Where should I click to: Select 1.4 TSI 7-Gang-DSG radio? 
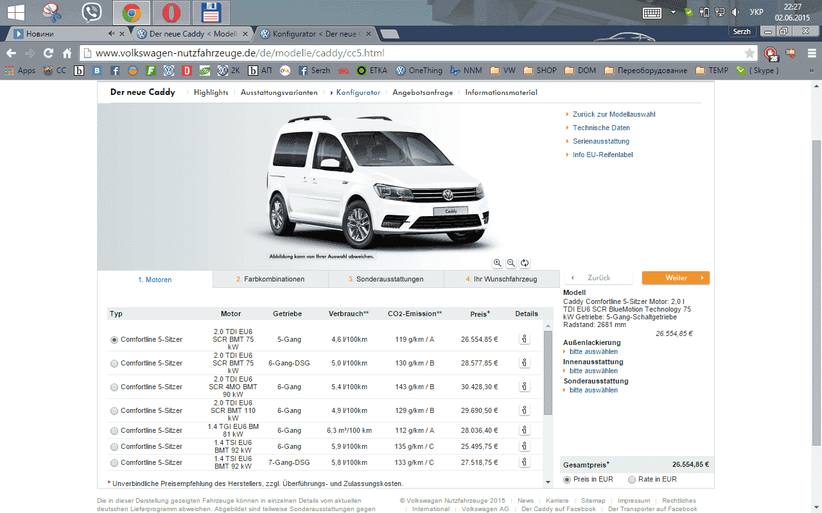(x=114, y=463)
